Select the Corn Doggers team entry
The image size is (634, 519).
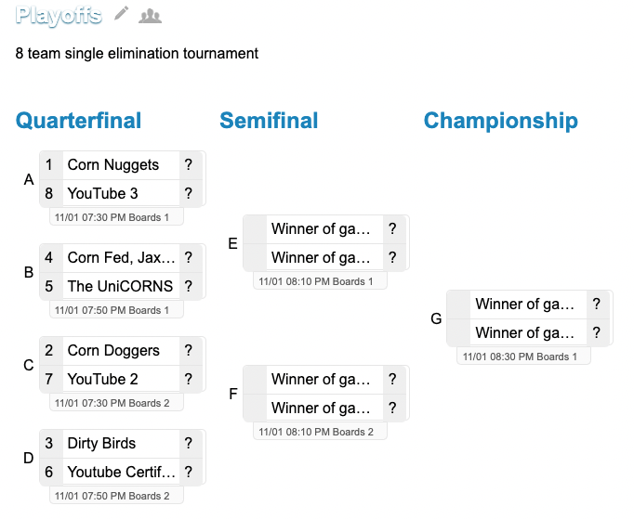point(113,351)
